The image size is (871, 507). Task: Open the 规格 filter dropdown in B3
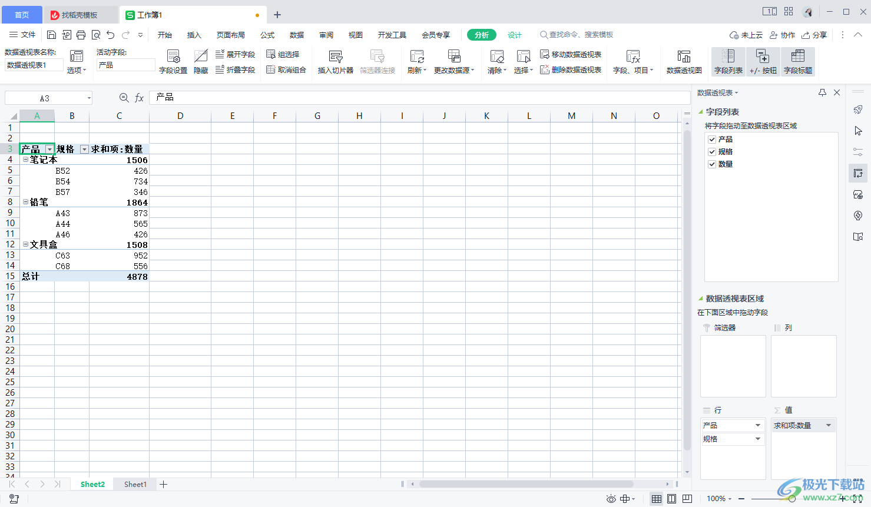pyautogui.click(x=84, y=150)
